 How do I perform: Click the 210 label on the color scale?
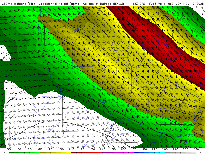tap(175, 149)
